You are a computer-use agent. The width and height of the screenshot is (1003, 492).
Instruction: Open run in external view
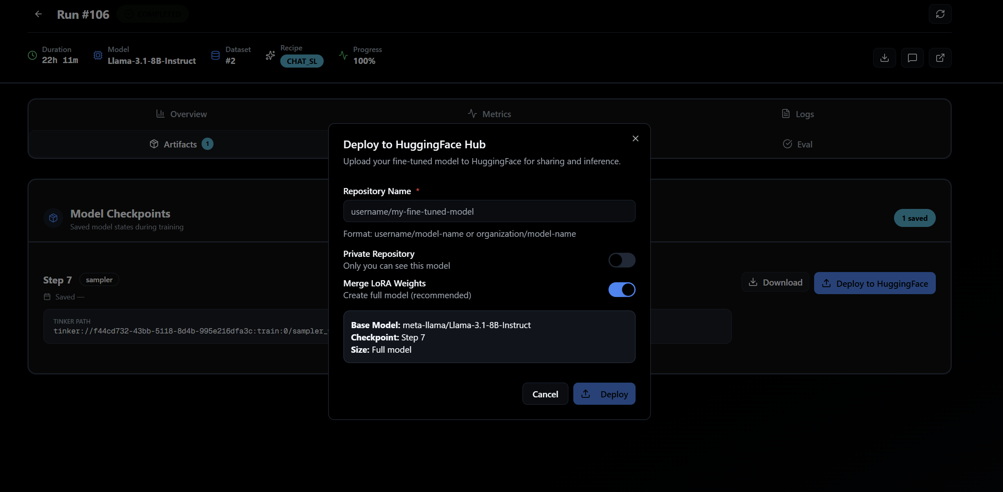coord(940,57)
